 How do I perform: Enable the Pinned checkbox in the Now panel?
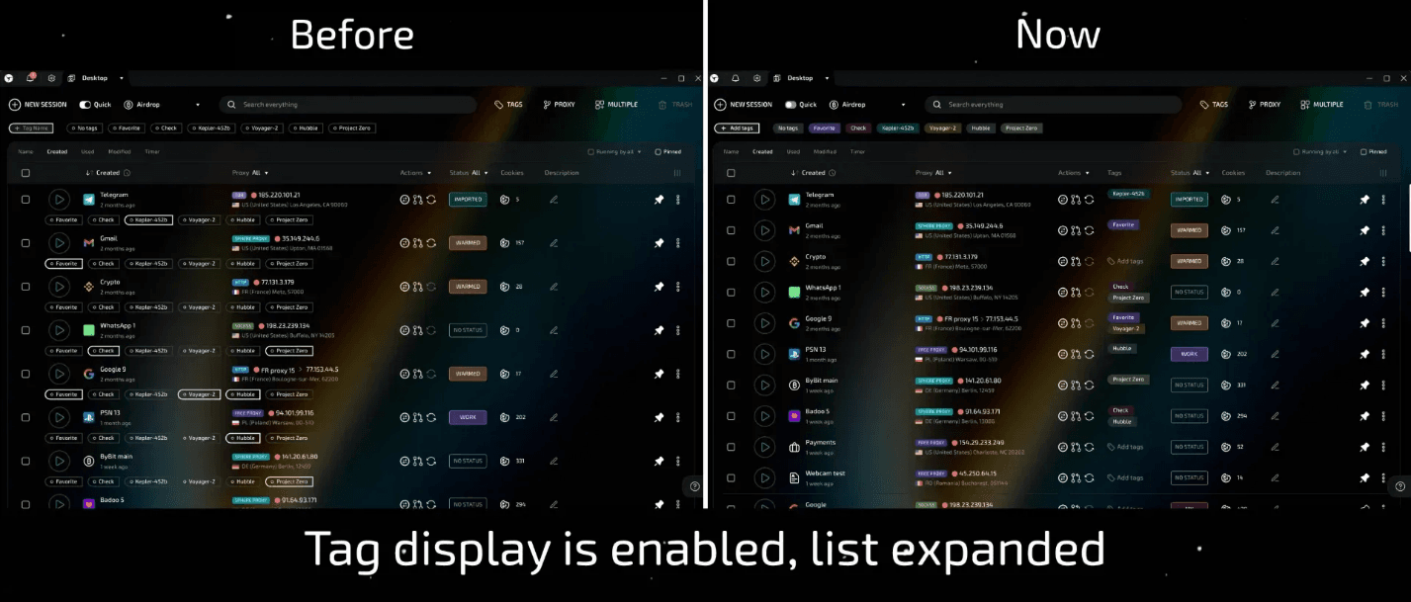click(x=1364, y=152)
